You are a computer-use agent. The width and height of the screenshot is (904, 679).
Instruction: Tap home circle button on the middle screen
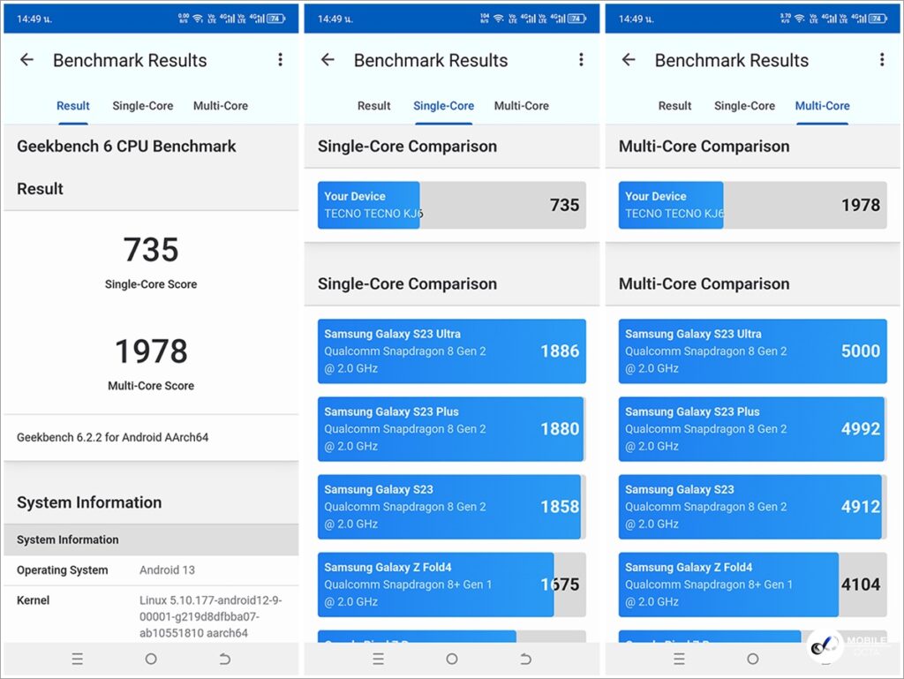coord(452,659)
